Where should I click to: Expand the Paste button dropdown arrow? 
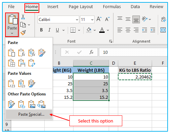(12, 33)
